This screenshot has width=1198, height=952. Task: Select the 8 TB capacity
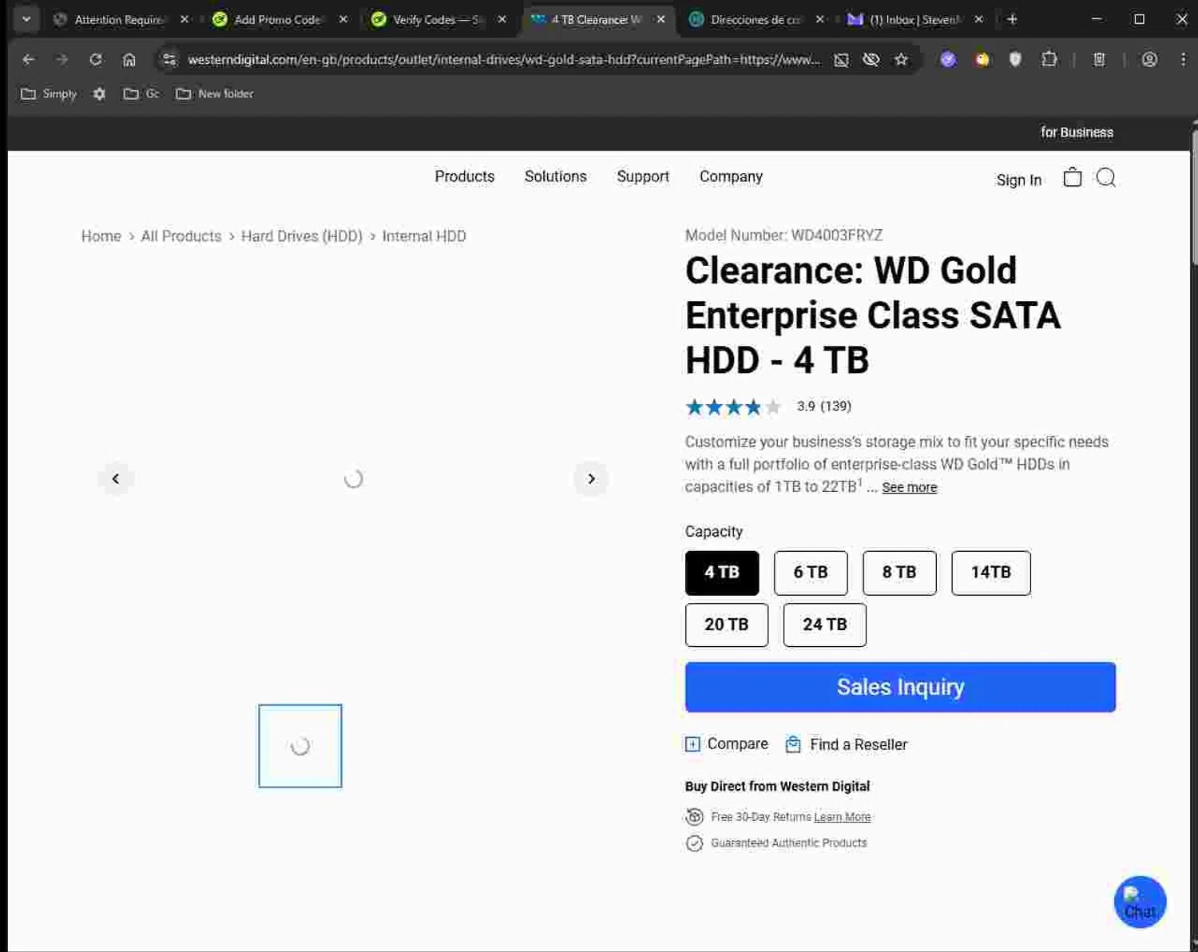tap(899, 573)
